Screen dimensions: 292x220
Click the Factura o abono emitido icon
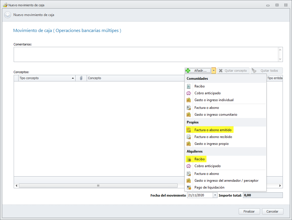pyautogui.click(x=189, y=130)
